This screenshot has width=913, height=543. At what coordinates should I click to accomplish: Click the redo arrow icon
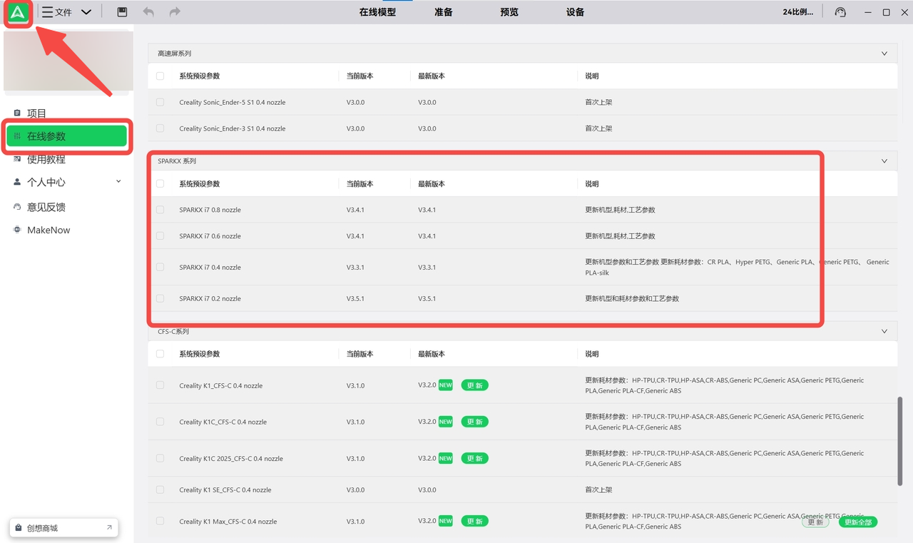(x=175, y=12)
